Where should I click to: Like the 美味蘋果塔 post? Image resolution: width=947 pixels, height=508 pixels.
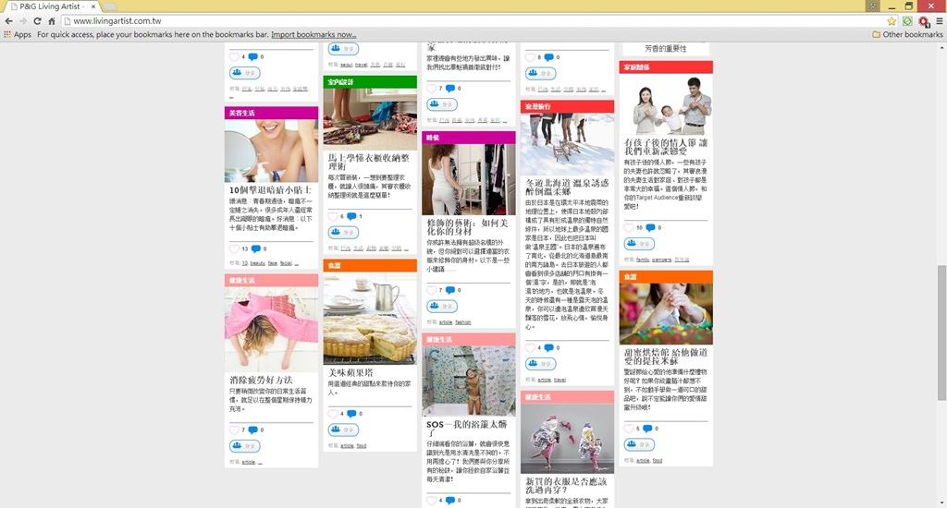333,414
